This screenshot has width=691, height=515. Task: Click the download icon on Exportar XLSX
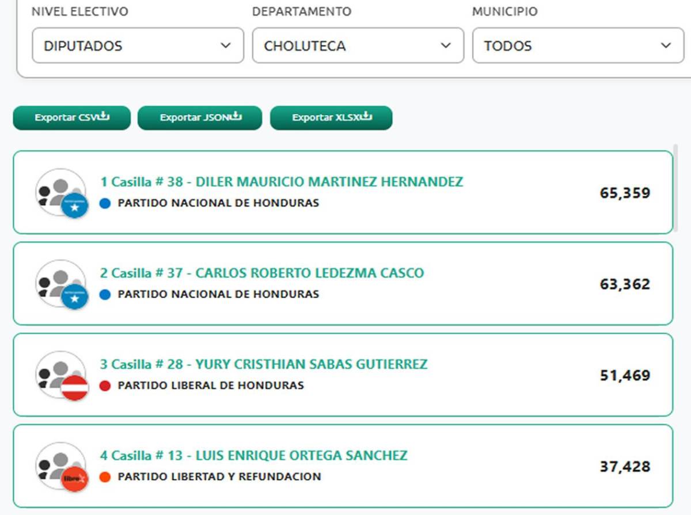(366, 117)
